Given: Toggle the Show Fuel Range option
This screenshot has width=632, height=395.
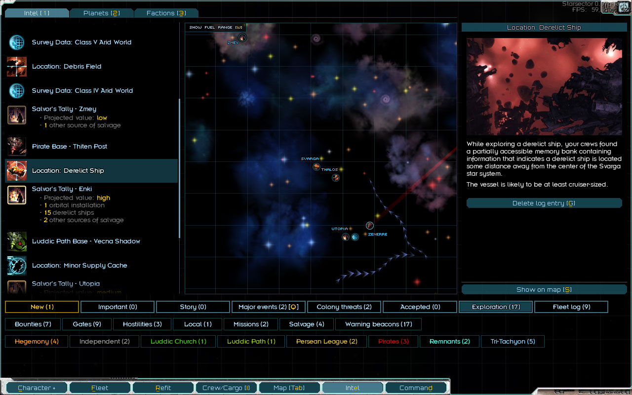Looking at the screenshot, I should (x=216, y=27).
